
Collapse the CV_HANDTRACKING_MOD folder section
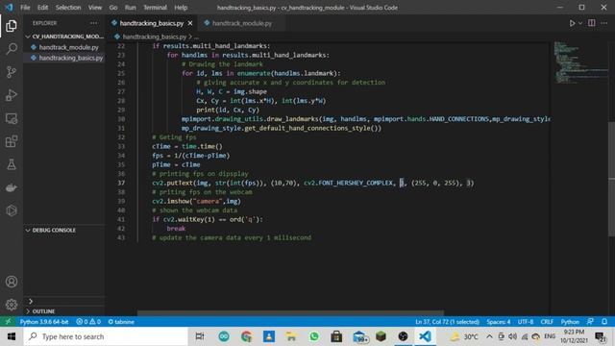(64, 37)
